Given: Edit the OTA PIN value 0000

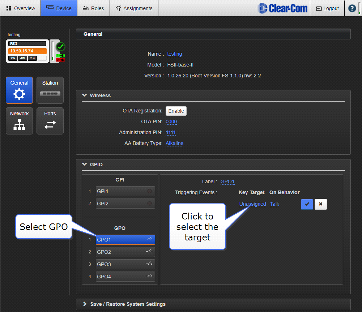Looking at the screenshot, I should (171, 121).
